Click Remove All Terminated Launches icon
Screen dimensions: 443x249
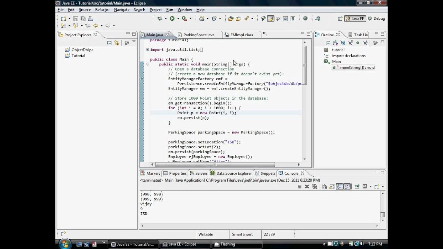314,186
